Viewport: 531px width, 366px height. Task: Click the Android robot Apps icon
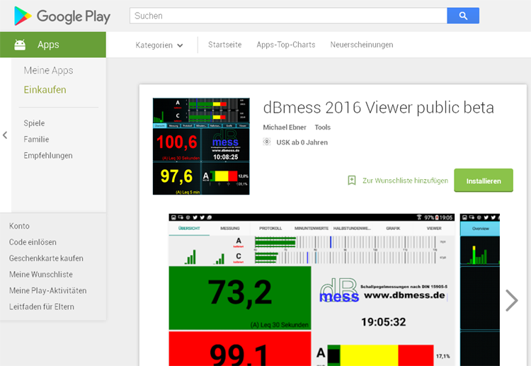click(20, 45)
